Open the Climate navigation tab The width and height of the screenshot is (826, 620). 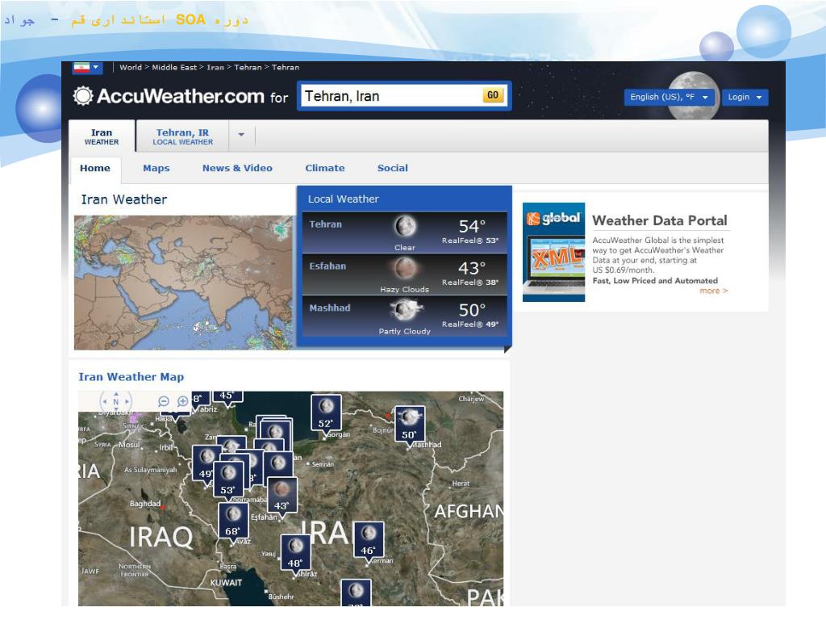325,168
